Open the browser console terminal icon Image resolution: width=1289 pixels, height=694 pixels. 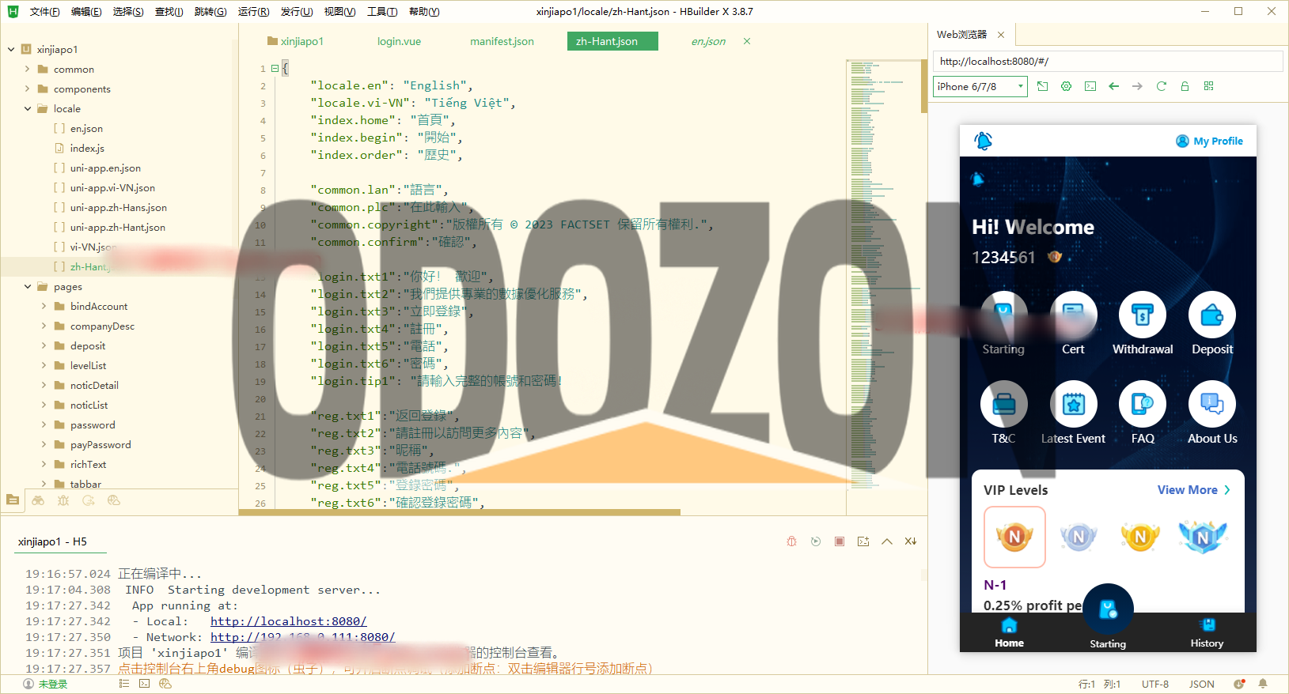[1090, 86]
